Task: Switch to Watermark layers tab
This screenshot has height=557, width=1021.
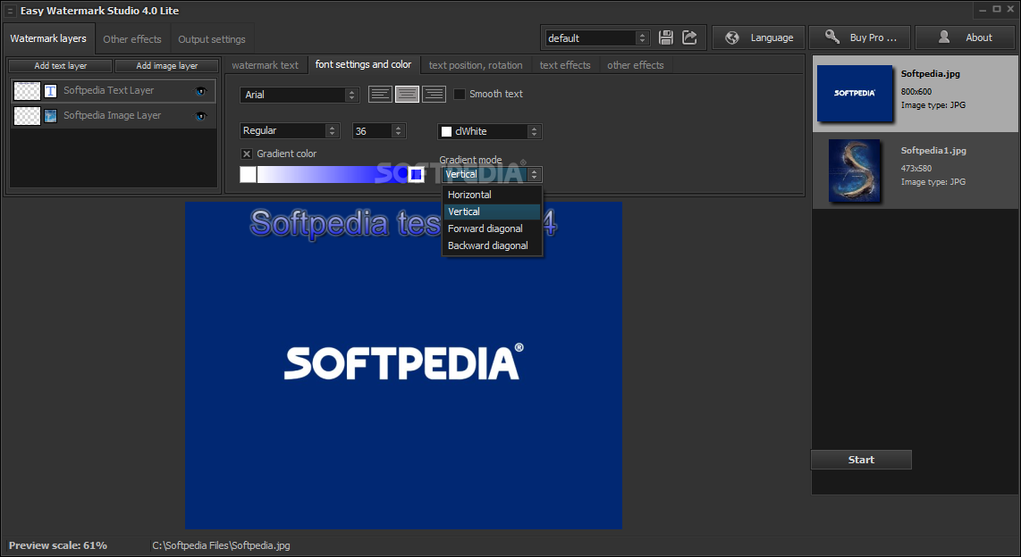Action: [x=48, y=38]
